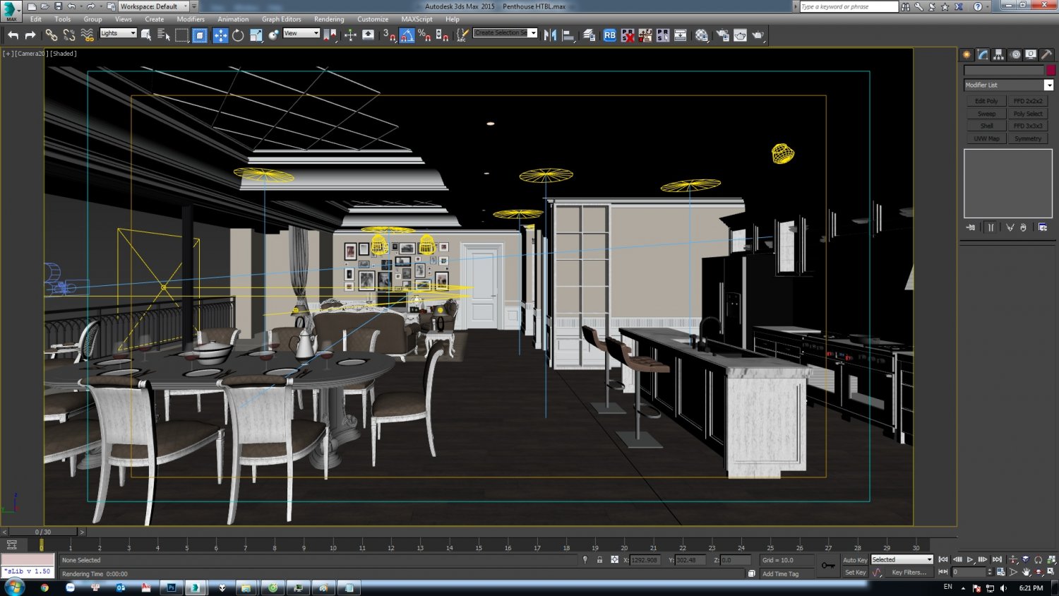Open the Reference Coordinate System View dropdown
The width and height of the screenshot is (1059, 596).
pyautogui.click(x=301, y=32)
